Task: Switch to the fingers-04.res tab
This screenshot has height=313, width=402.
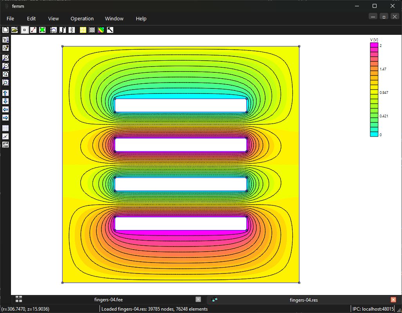Action: (304, 300)
